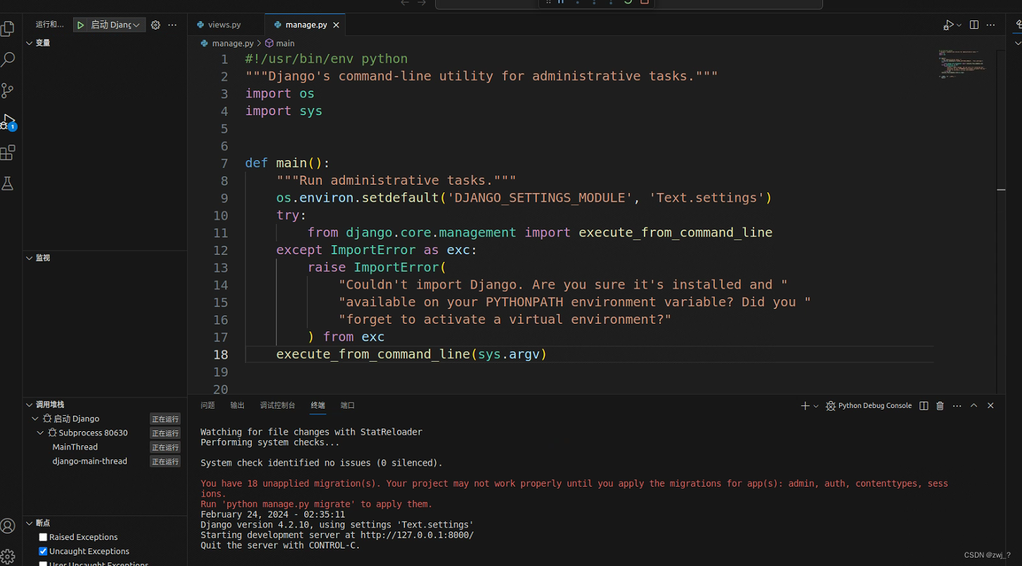Screen dimensions: 1022x566
Task: Switch to the 问题 panel tab
Action: [x=207, y=405]
